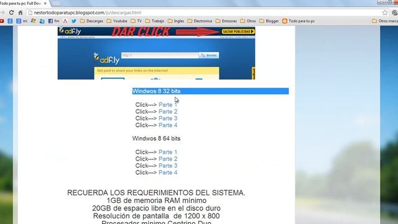Open Parte 4 under Windwos 8 64 bits
The height and width of the screenshot is (224, 398).
(168, 173)
